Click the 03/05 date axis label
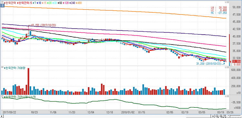242x118 pixels. tap(202, 112)
